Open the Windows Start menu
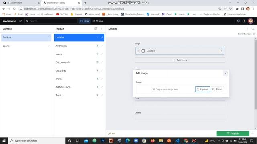Viewport: 257px width, 144px height. point(4,140)
